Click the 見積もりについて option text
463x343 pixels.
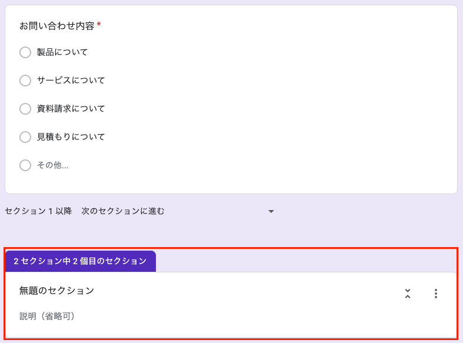pyautogui.click(x=71, y=137)
